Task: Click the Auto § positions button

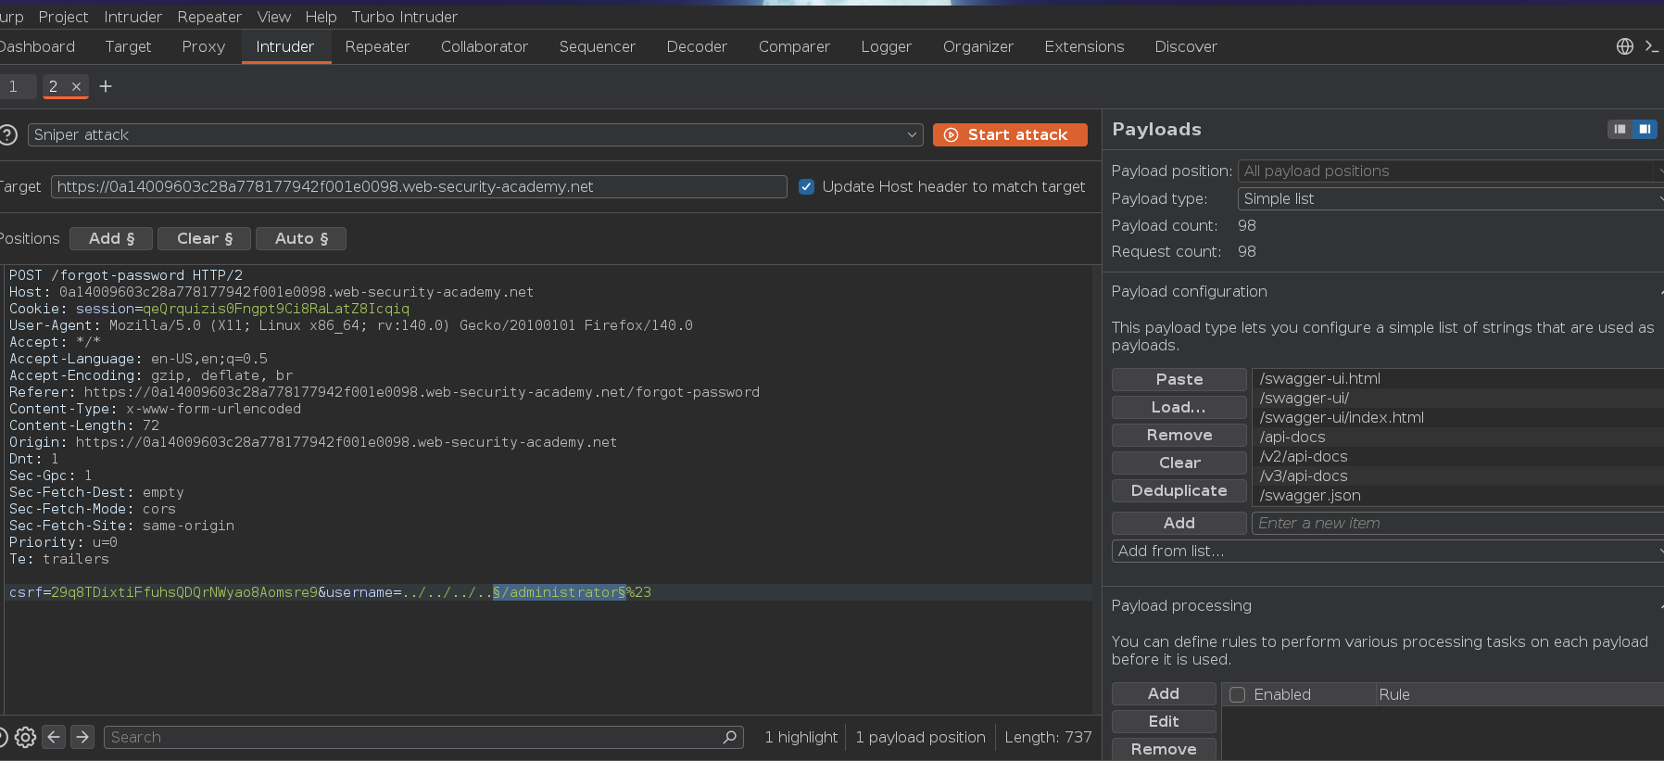Action: 301,238
